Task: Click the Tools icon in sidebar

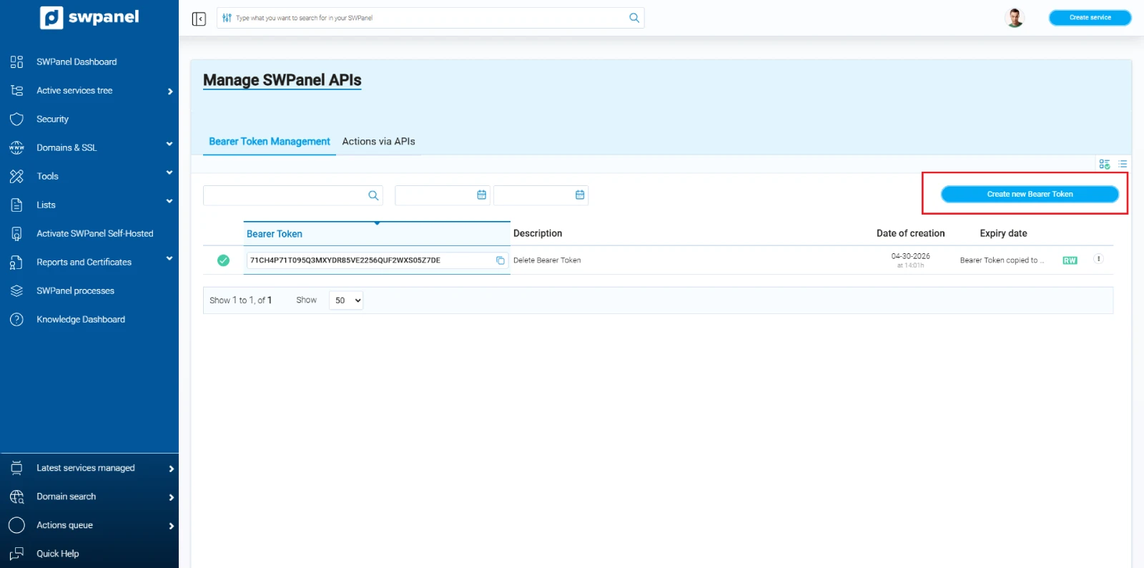Action: [16, 177]
